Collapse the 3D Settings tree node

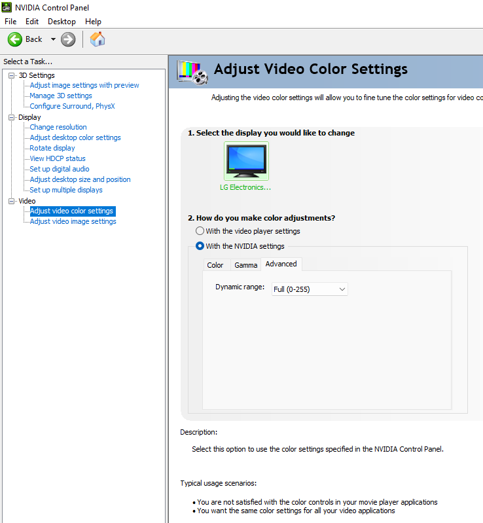point(11,76)
